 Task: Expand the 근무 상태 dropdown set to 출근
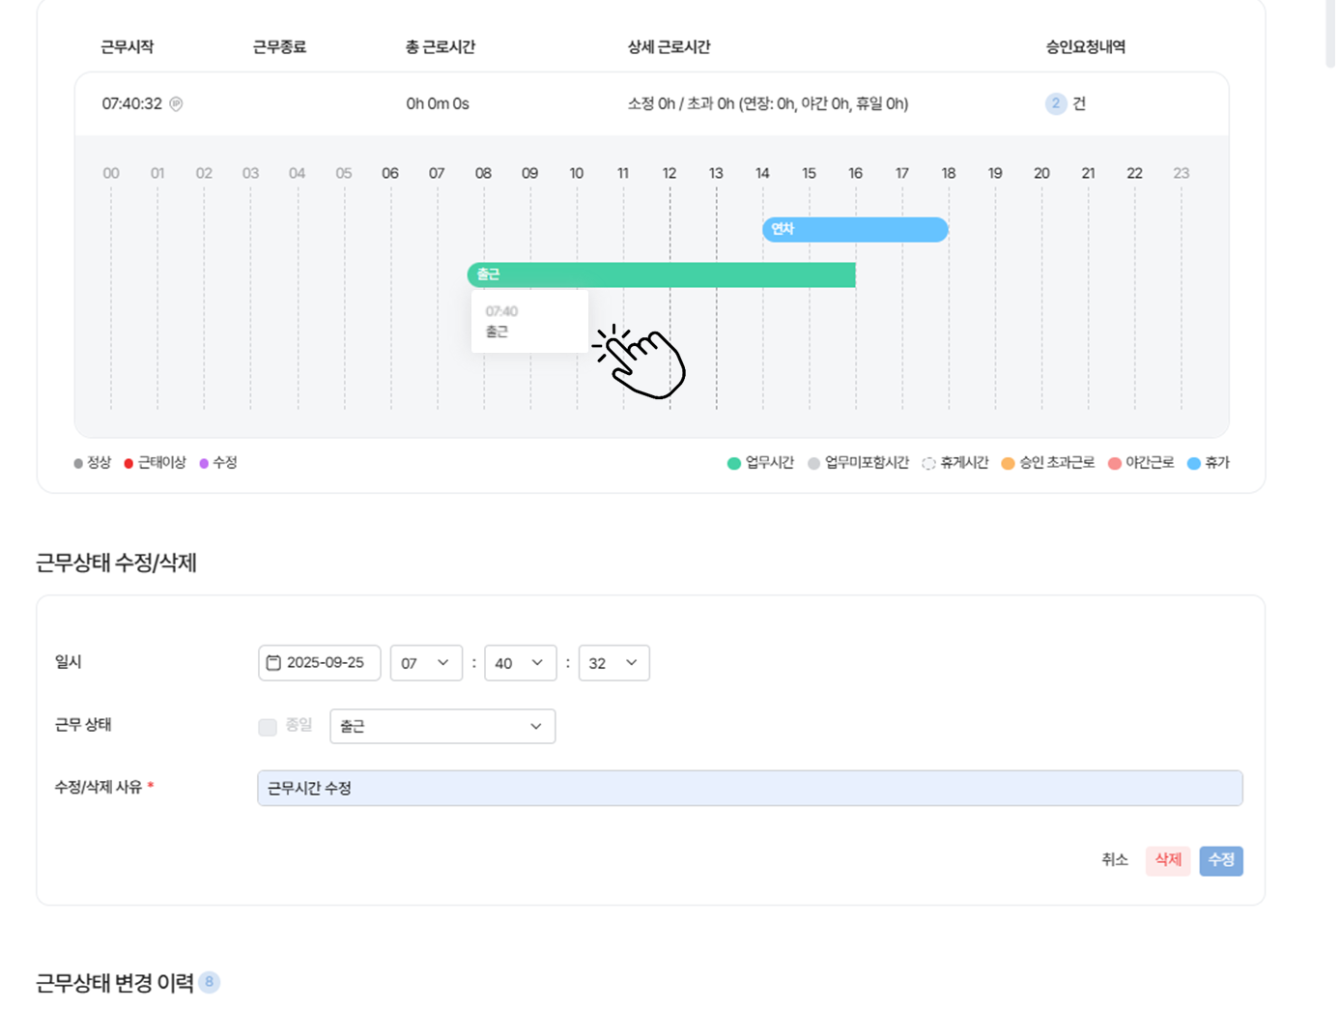[x=442, y=727]
